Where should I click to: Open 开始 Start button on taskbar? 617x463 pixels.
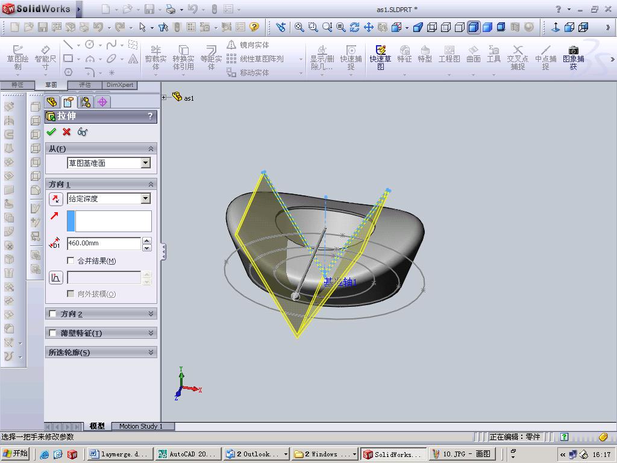pos(16,453)
